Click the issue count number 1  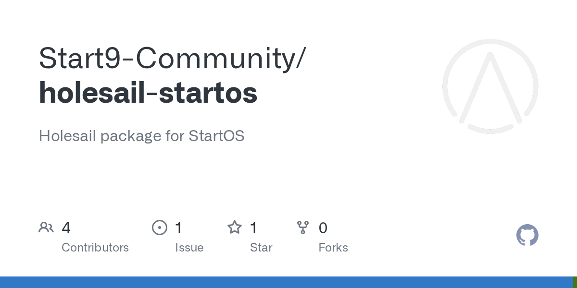coord(178,228)
